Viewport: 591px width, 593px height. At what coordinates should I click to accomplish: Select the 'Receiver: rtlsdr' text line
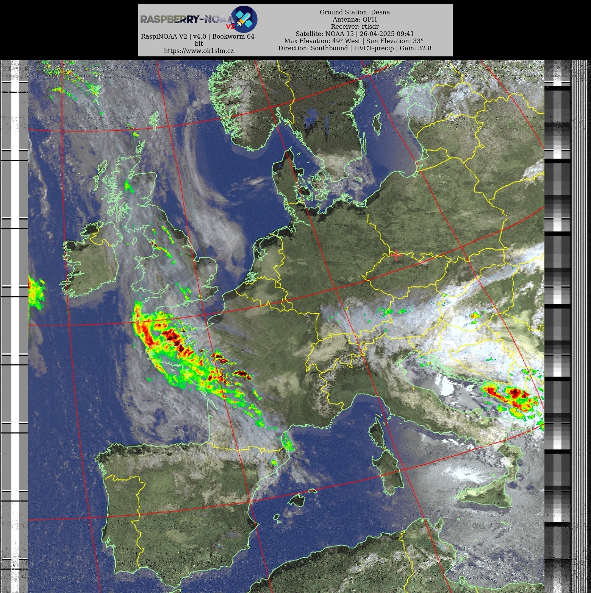[355, 26]
